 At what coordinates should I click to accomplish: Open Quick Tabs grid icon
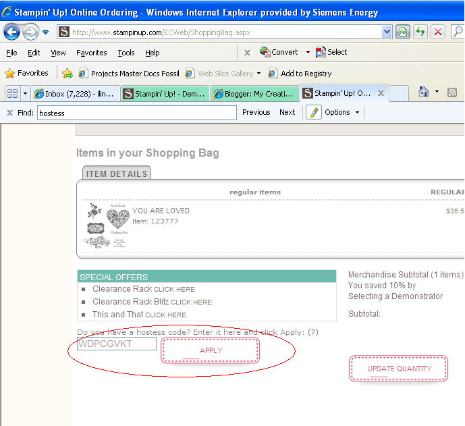click(x=12, y=94)
